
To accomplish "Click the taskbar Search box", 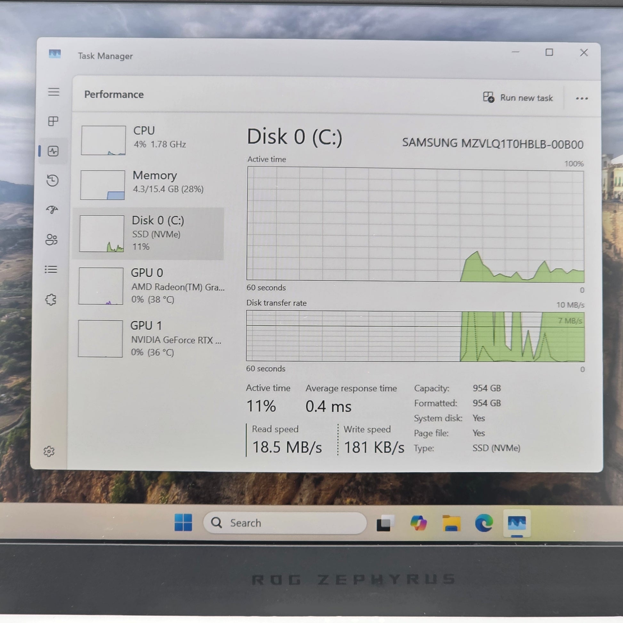I will click(285, 523).
